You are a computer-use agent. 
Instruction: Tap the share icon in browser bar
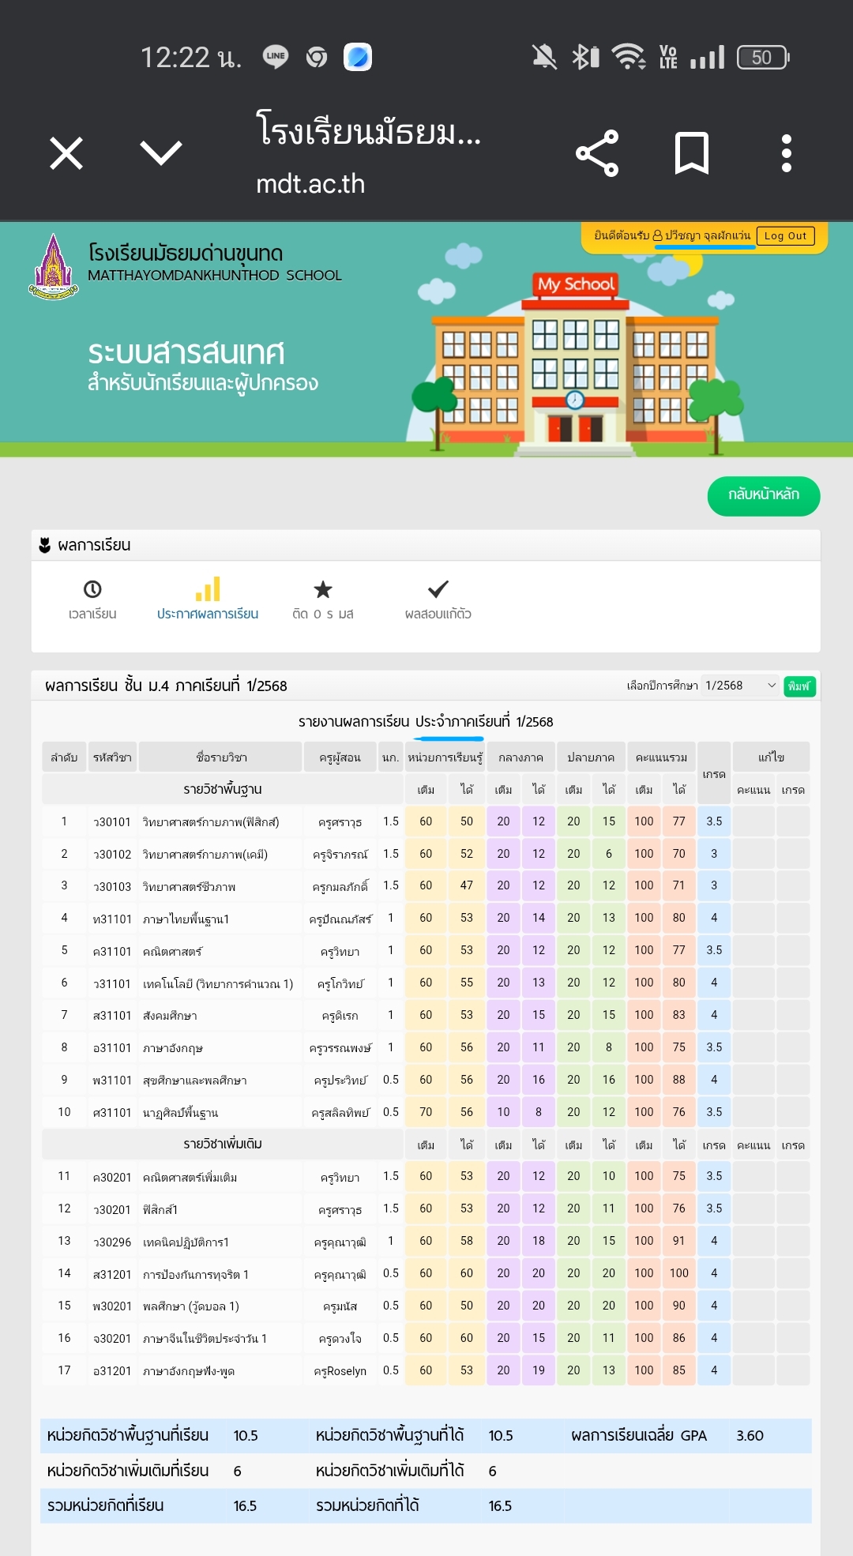(x=597, y=153)
